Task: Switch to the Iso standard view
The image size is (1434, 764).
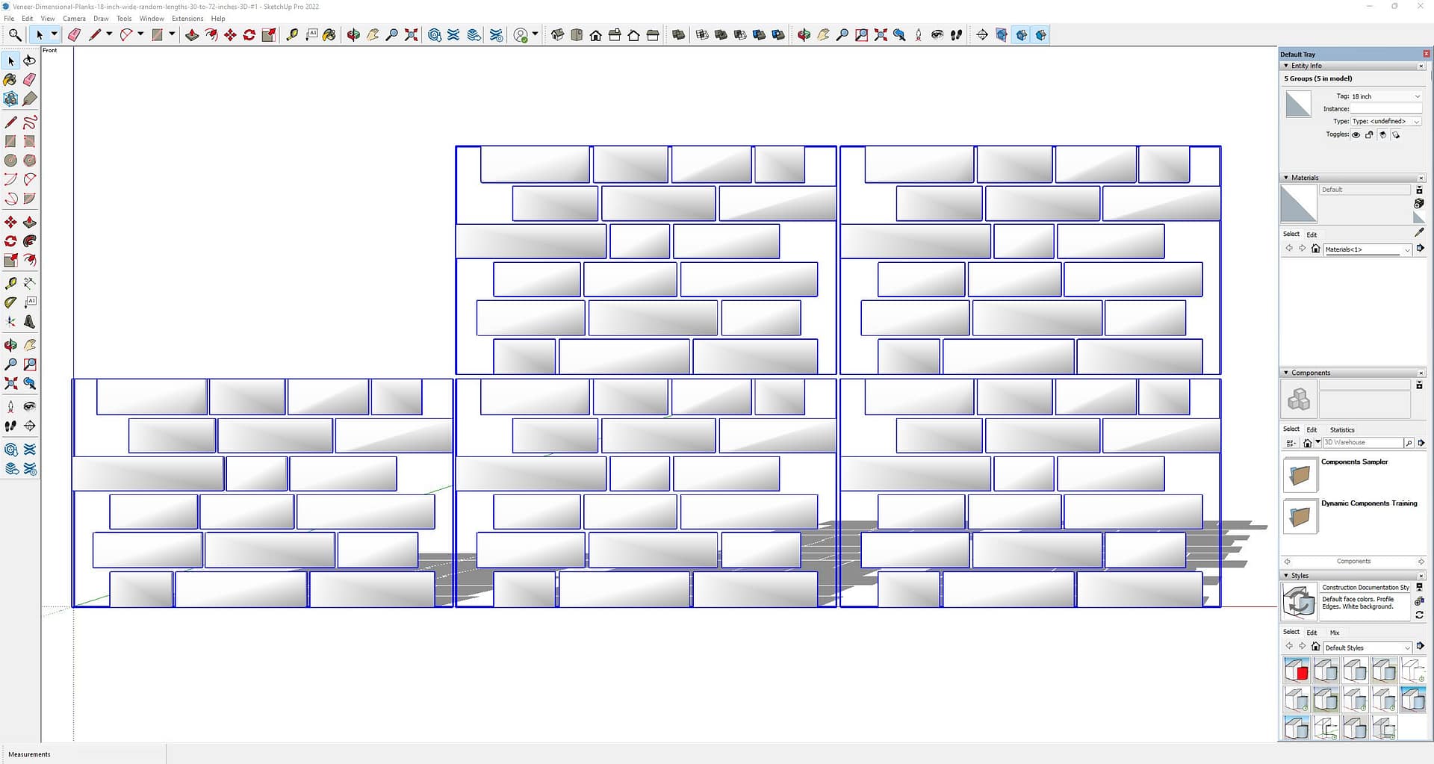Action: click(557, 35)
